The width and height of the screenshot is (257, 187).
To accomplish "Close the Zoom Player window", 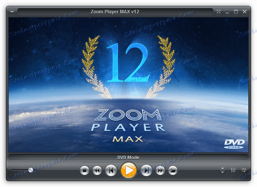I will pyautogui.click(x=244, y=12).
